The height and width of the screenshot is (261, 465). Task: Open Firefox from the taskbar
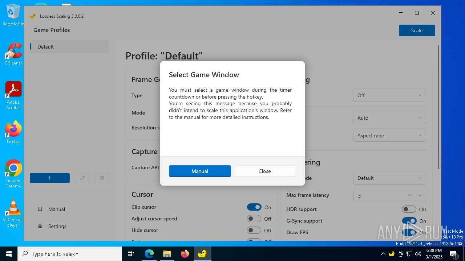tap(185, 254)
